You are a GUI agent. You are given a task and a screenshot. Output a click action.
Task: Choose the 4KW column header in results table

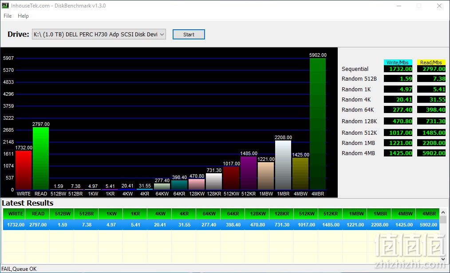(160, 214)
